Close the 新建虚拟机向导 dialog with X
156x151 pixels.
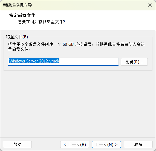click(x=150, y=5)
